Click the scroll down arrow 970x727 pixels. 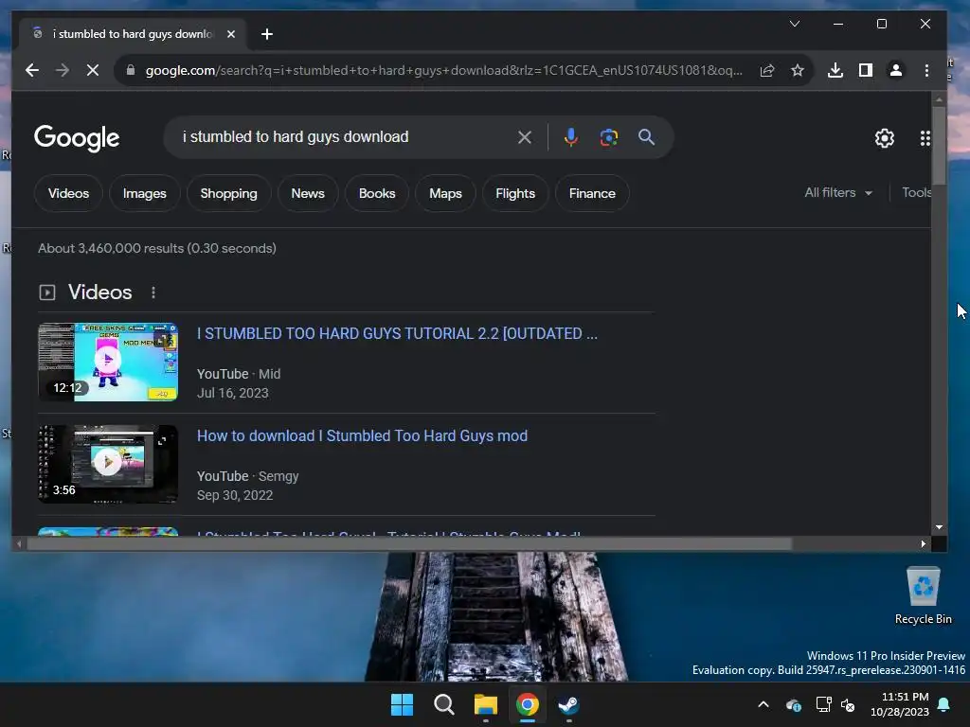(939, 527)
